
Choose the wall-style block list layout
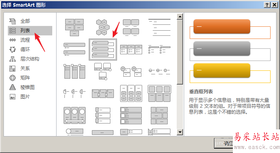coord(159,115)
